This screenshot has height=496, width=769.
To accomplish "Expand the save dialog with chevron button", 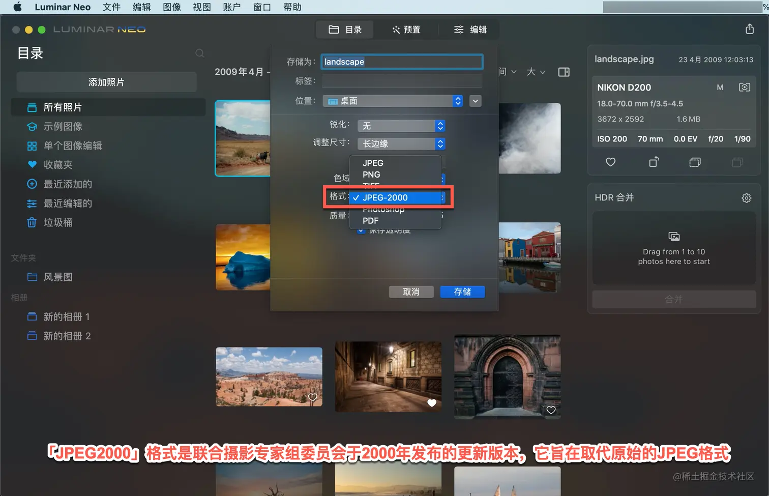I will click(x=475, y=101).
